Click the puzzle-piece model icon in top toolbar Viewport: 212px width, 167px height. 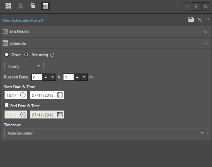tap(8, 6)
